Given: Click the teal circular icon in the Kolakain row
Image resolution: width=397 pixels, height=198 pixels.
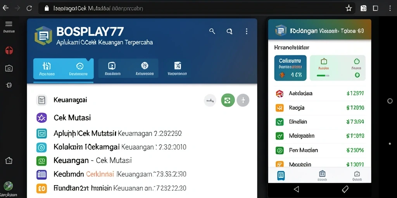Looking at the screenshot, I should click(41, 147).
